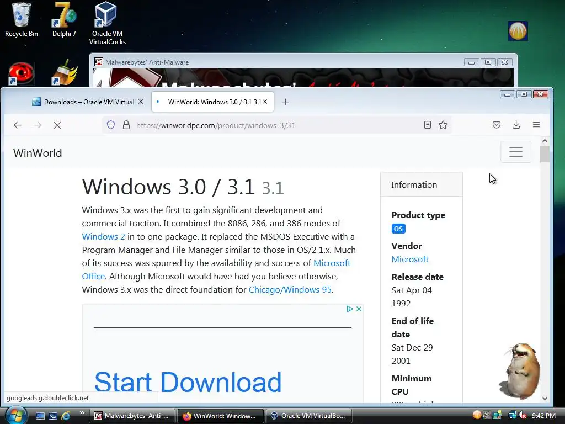Click the WinWorld site brand link
The width and height of the screenshot is (565, 424).
38,153
